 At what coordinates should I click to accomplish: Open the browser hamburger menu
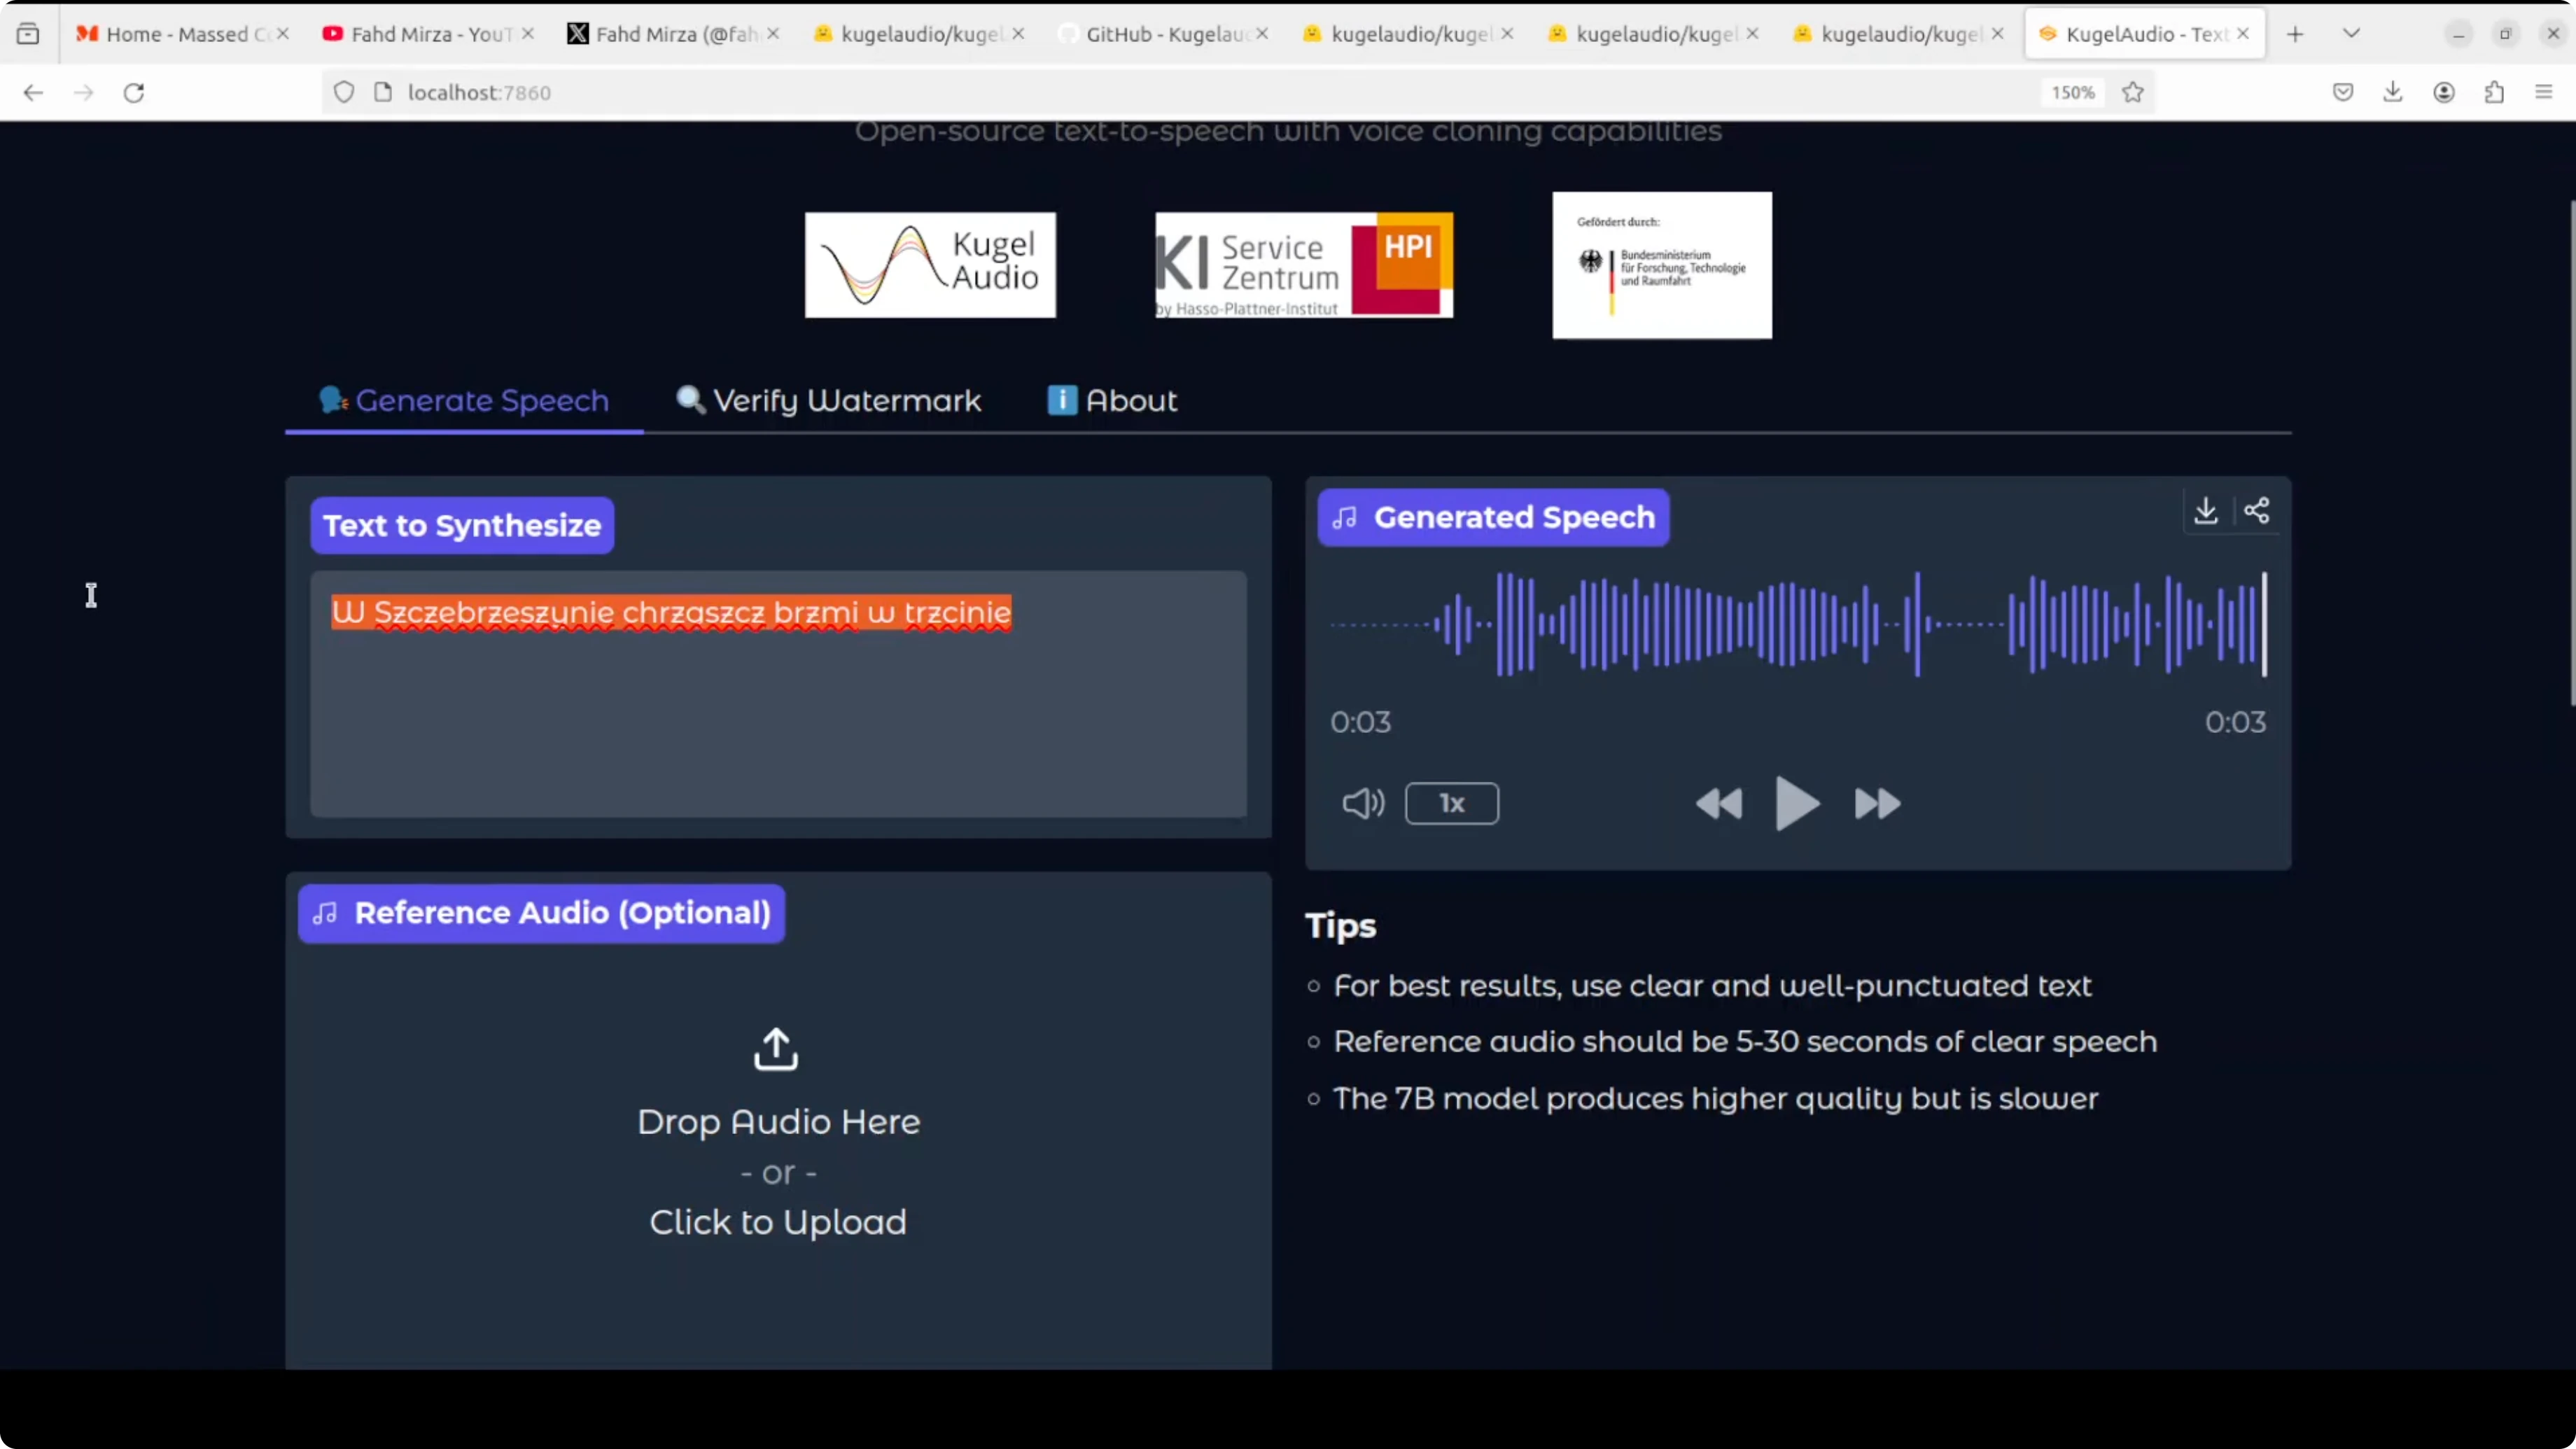click(2544, 92)
